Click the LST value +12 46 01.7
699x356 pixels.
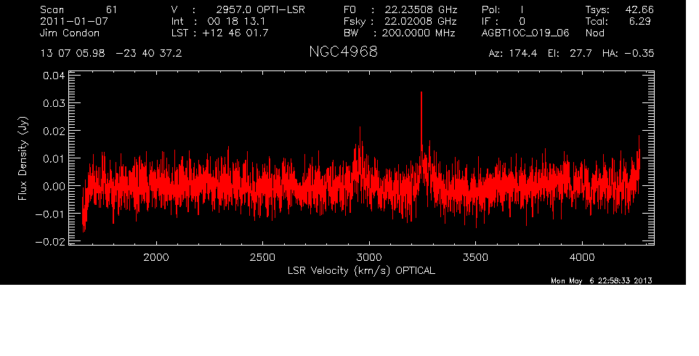[235, 33]
